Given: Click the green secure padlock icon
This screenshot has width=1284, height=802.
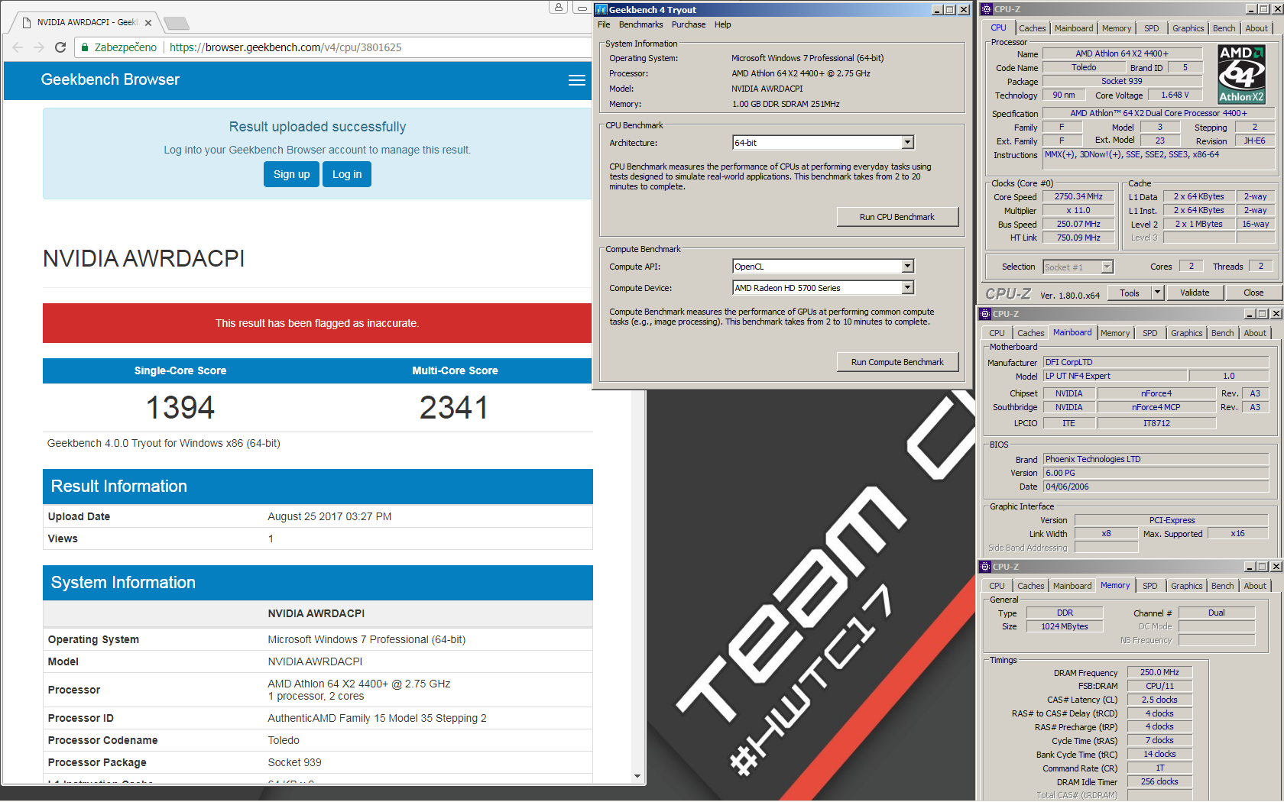Looking at the screenshot, I should click(85, 47).
